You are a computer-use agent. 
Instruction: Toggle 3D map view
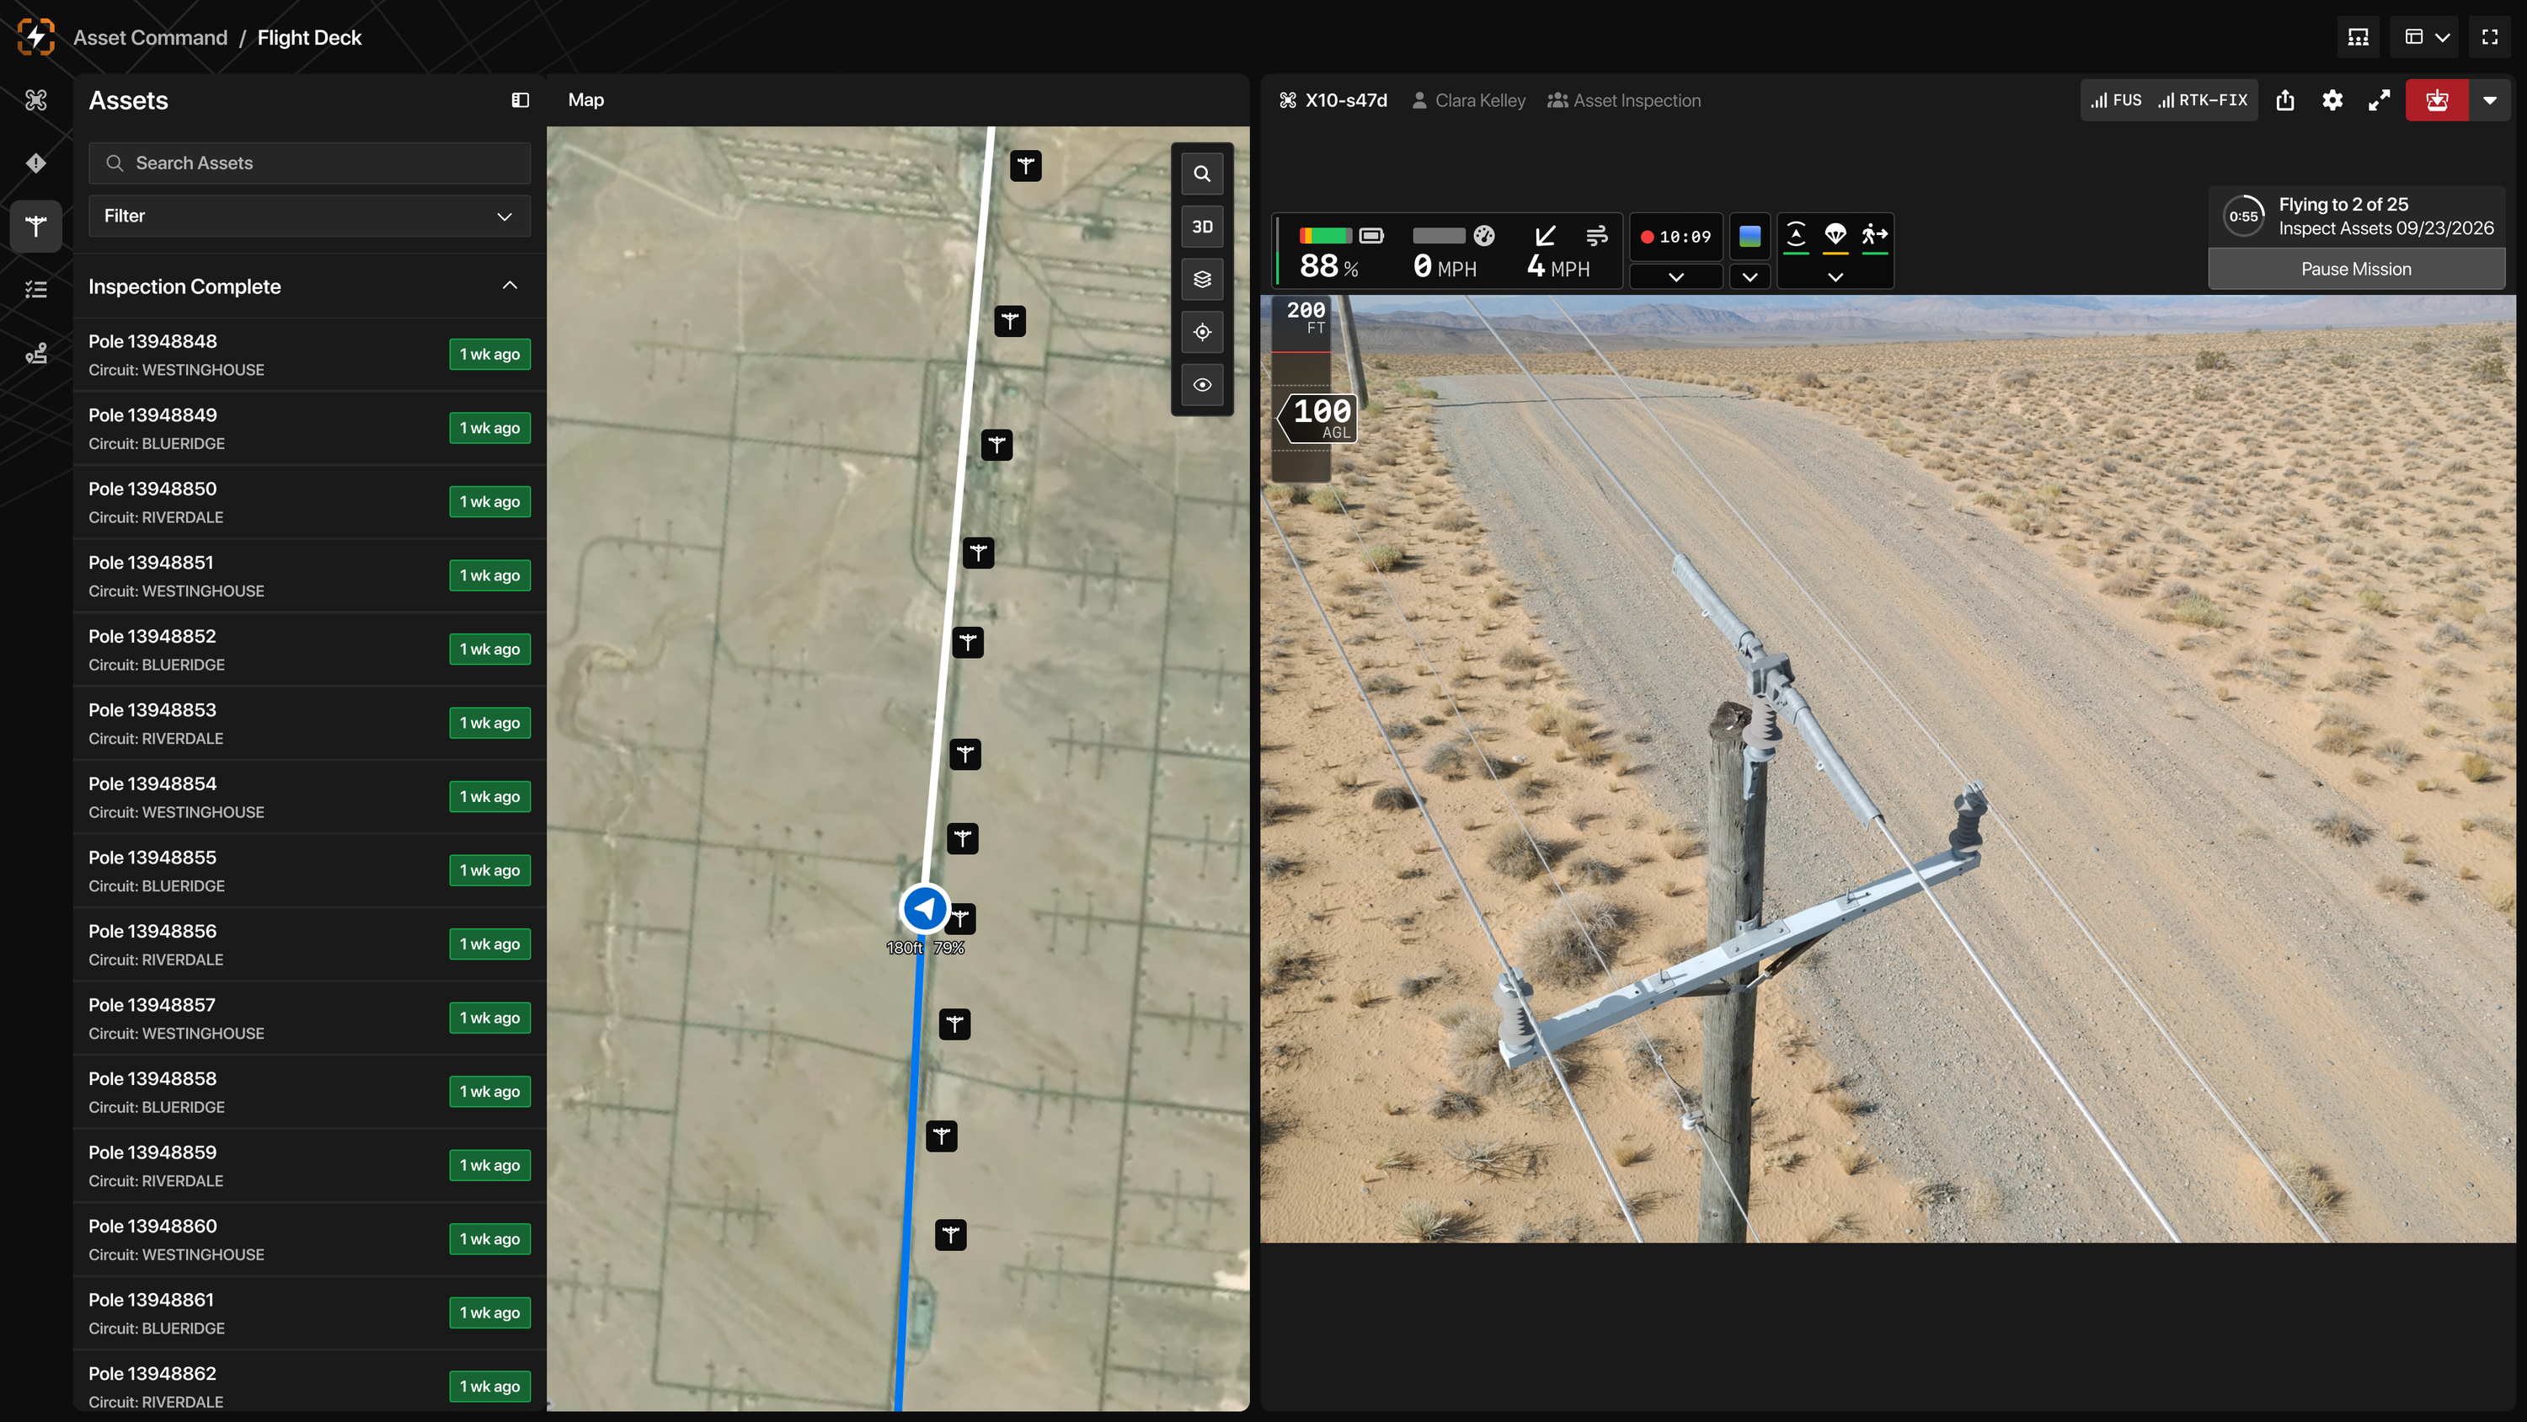(x=1202, y=227)
